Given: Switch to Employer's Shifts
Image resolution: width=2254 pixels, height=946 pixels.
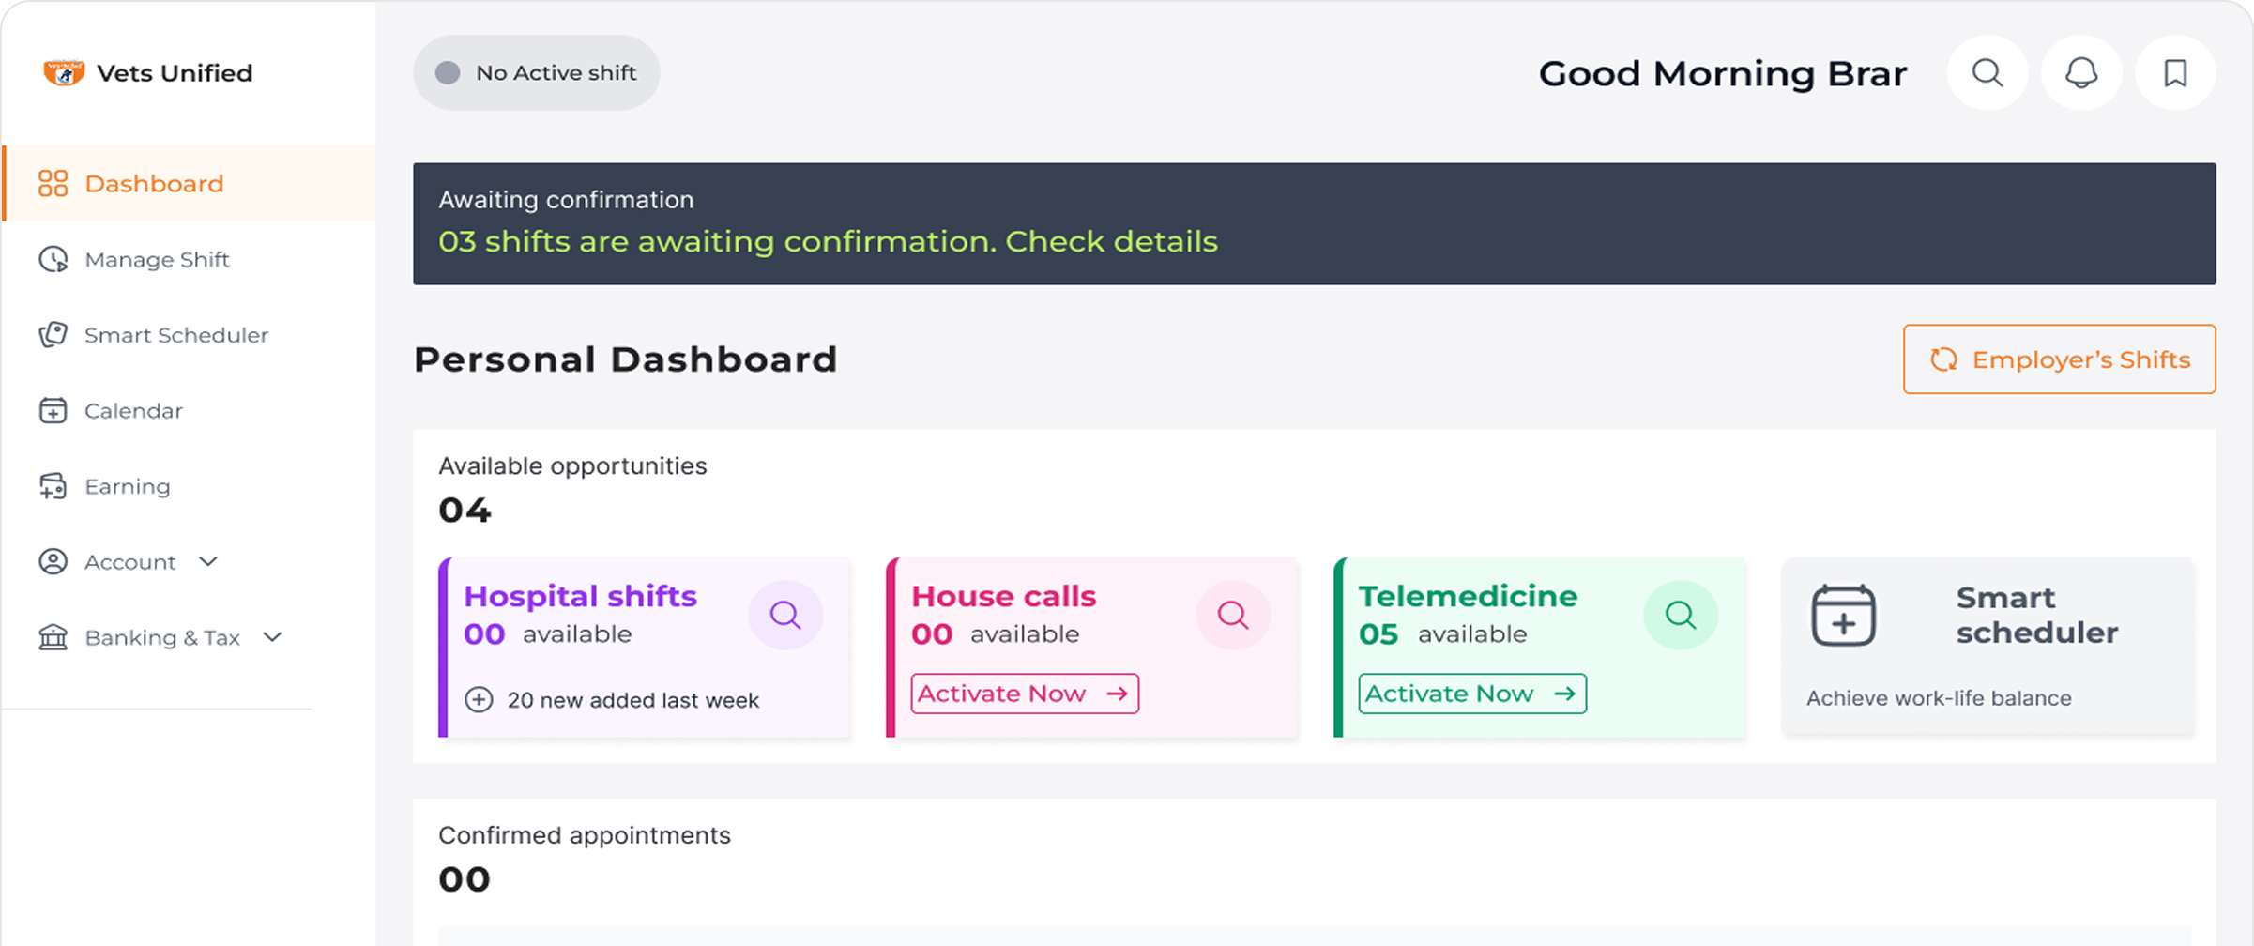Looking at the screenshot, I should pos(2059,359).
